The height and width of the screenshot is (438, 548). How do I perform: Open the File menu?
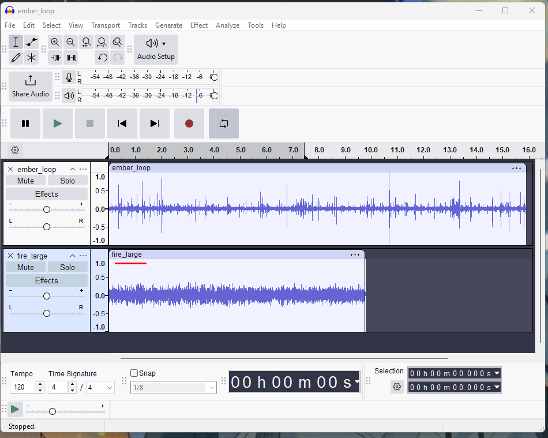10,25
